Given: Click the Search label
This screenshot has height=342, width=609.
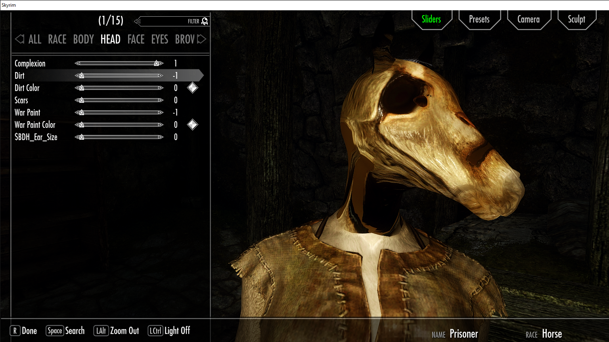Looking at the screenshot, I should point(75,331).
